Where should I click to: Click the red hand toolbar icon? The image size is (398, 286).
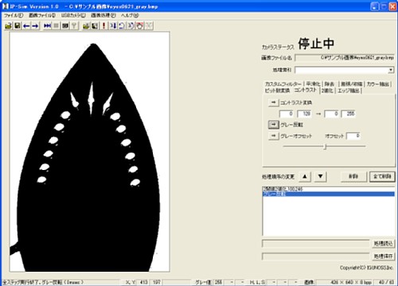(140, 25)
